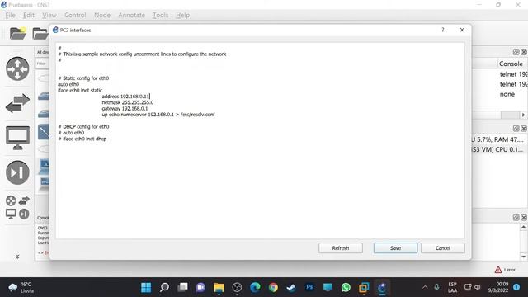Browse routers device category
Image resolution: width=528 pixels, height=297 pixels.
tap(17, 68)
